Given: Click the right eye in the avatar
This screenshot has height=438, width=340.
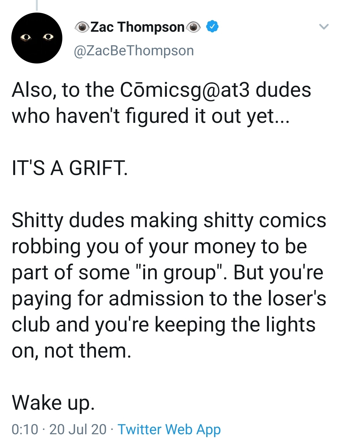Looking at the screenshot, I should click(x=48, y=37).
